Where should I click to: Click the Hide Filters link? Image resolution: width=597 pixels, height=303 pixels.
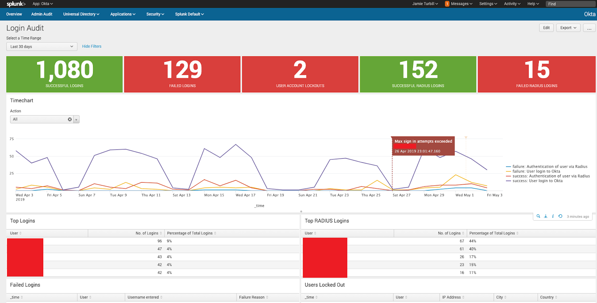92,46
